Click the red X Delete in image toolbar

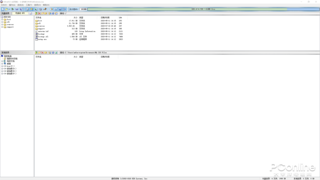click(x=39, y=13)
